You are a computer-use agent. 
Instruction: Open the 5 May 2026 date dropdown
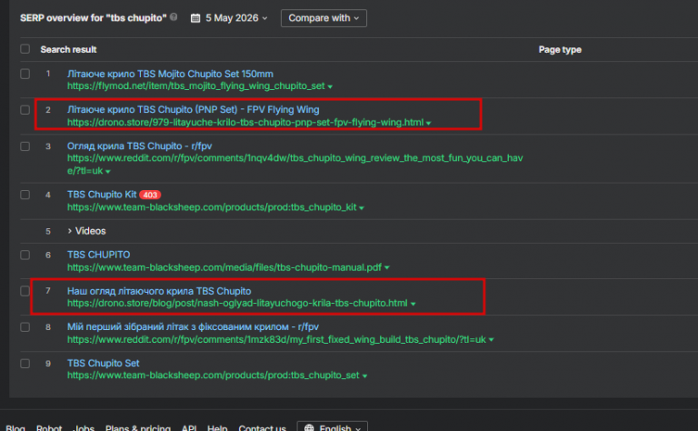[230, 18]
